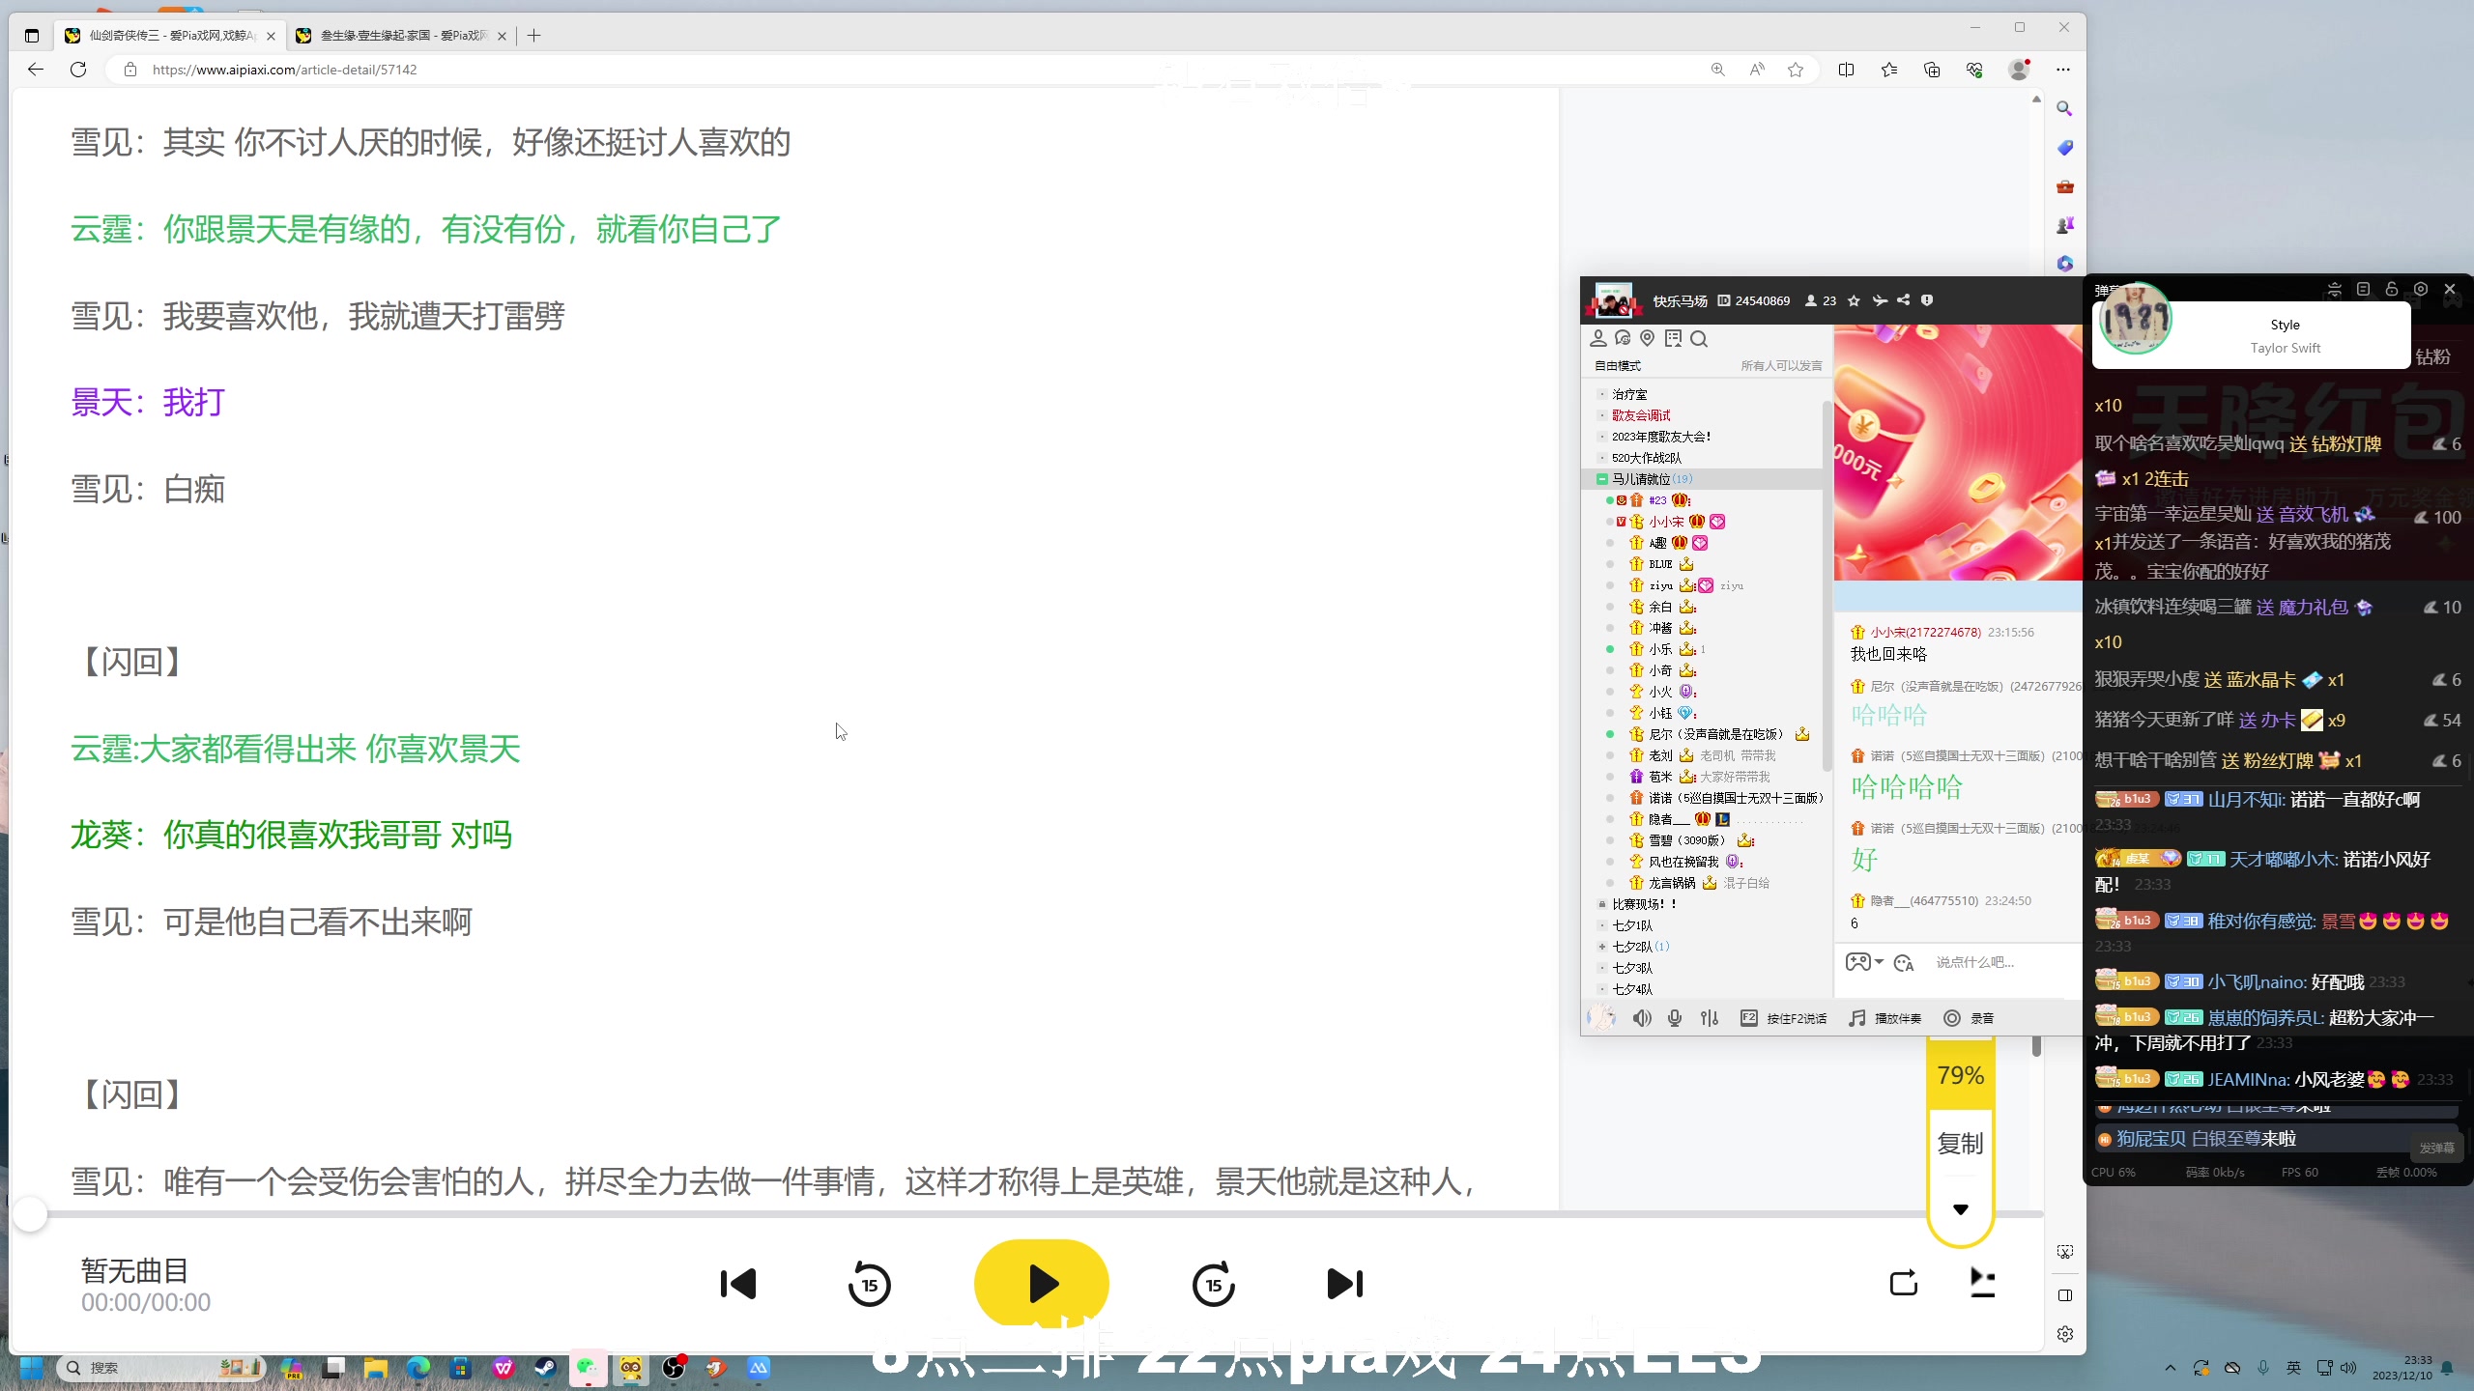Expand the 七夕2队 team group
Screen dimensions: 2474x1391
tap(1600, 947)
